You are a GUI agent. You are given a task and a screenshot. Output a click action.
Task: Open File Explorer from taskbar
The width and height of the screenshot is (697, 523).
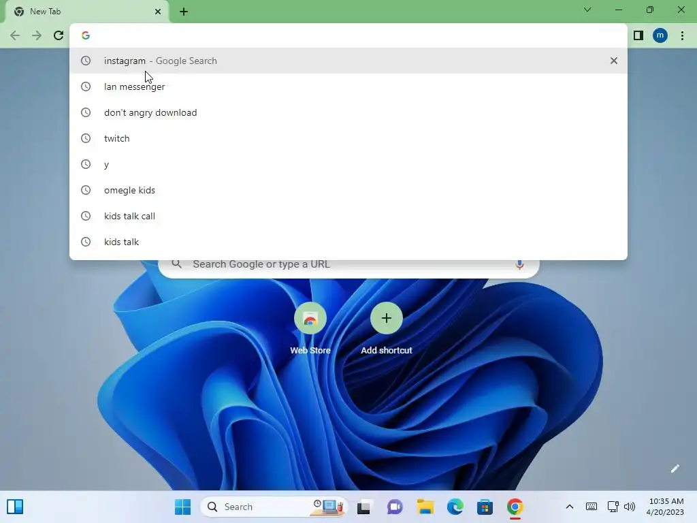425,507
